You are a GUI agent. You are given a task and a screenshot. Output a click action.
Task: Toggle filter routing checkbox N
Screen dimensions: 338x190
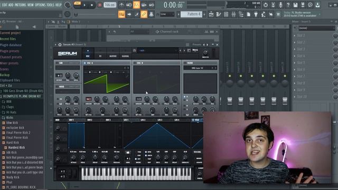tap(184, 106)
